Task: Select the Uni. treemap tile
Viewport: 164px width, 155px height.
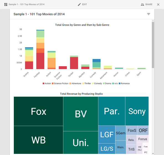Action: pos(81,143)
